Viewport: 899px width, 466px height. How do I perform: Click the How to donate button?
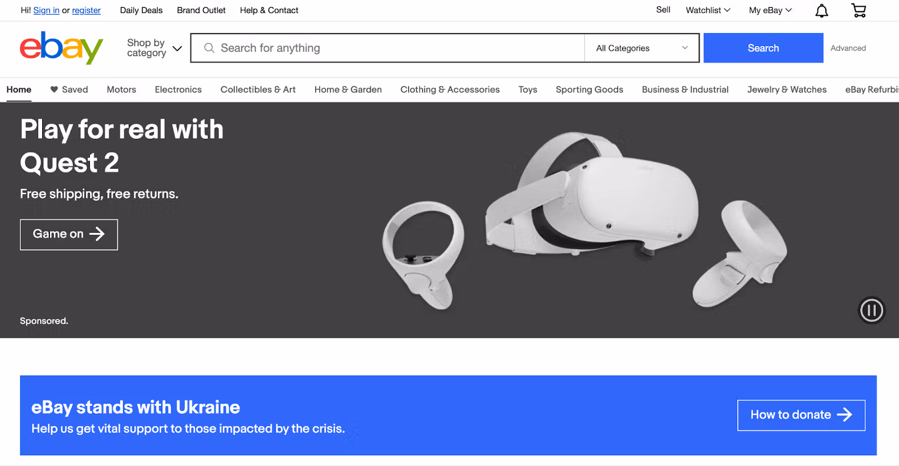point(801,415)
